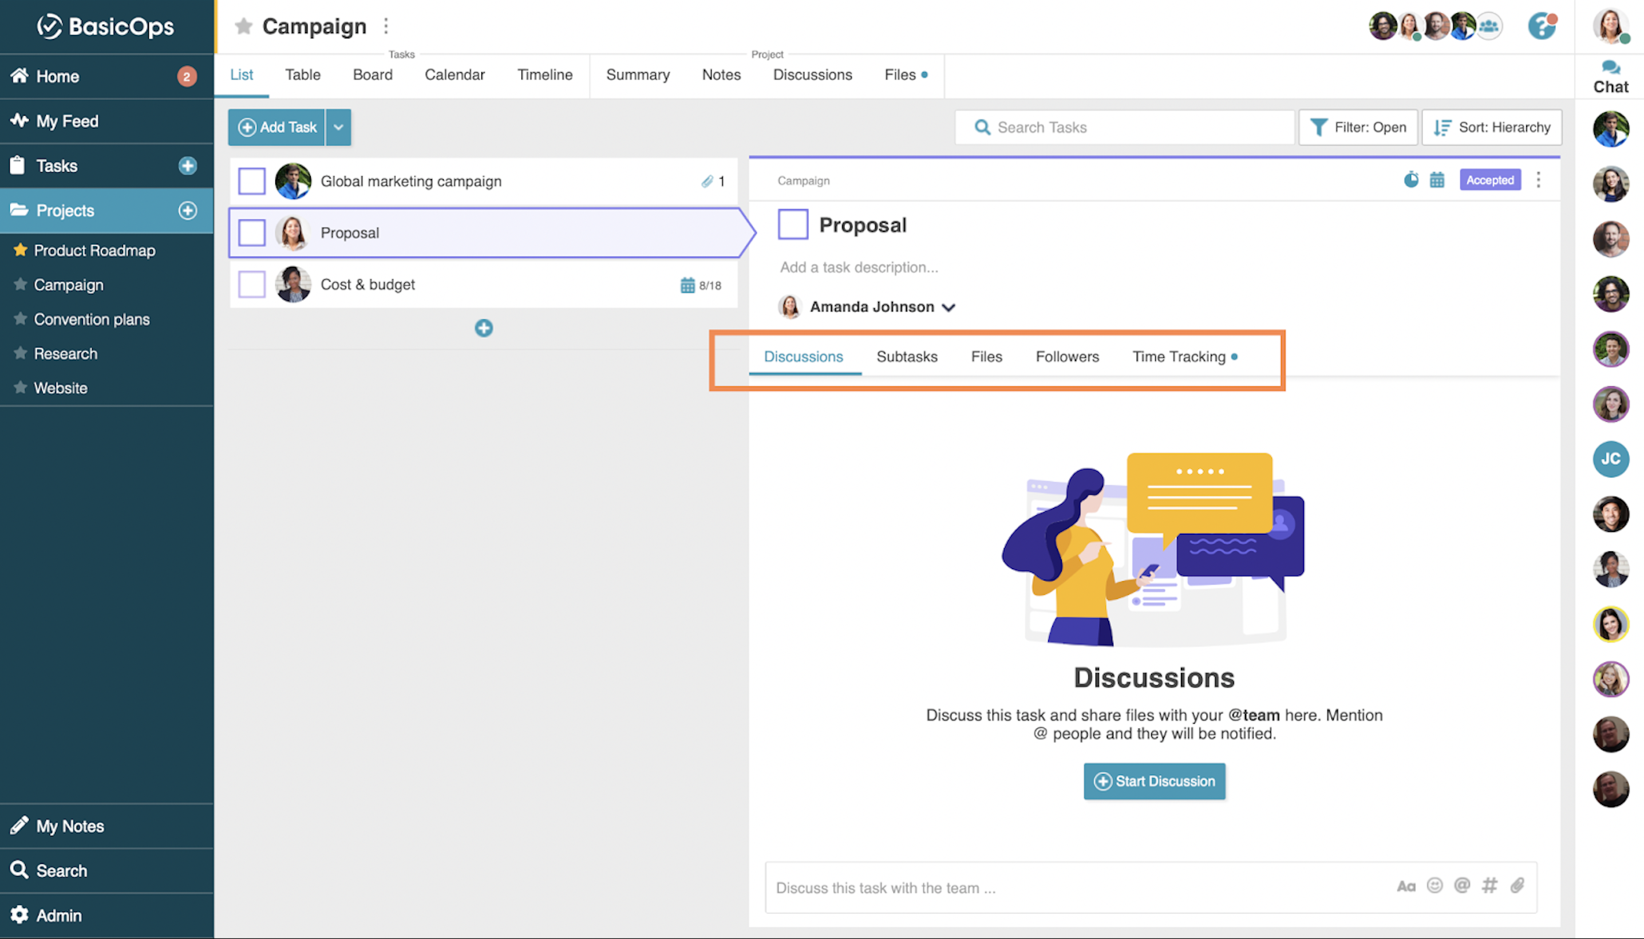This screenshot has height=939, width=1644.
Task: Attach a file in discussion box
Action: [x=1517, y=886]
